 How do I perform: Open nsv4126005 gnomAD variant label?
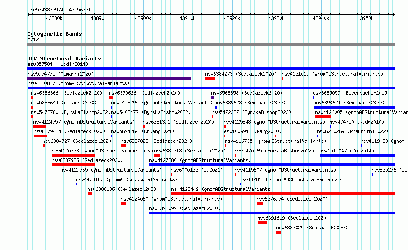click(x=361, y=112)
